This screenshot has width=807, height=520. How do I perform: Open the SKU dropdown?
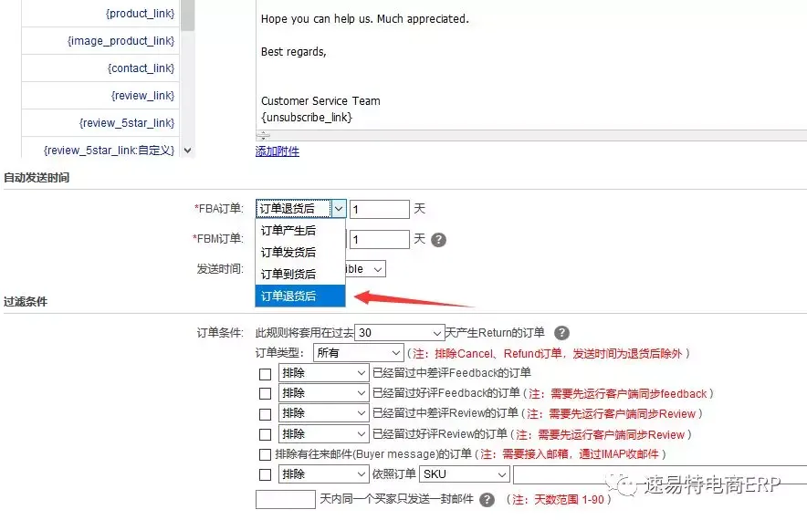coord(465,474)
